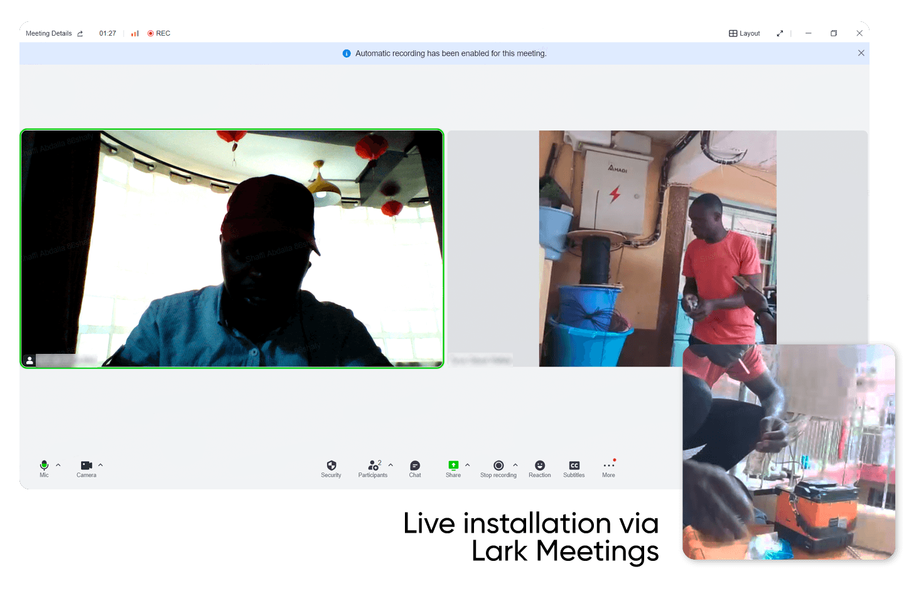Expand the Share options chevron

coord(467,465)
